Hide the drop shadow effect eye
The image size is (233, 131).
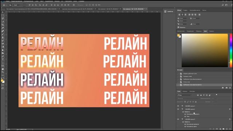tap(185, 116)
